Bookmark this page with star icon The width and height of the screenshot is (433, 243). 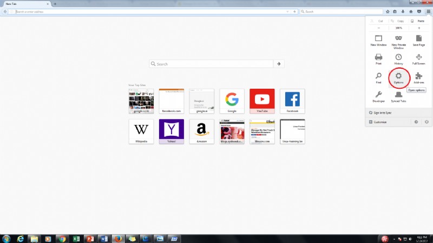[x=388, y=11]
